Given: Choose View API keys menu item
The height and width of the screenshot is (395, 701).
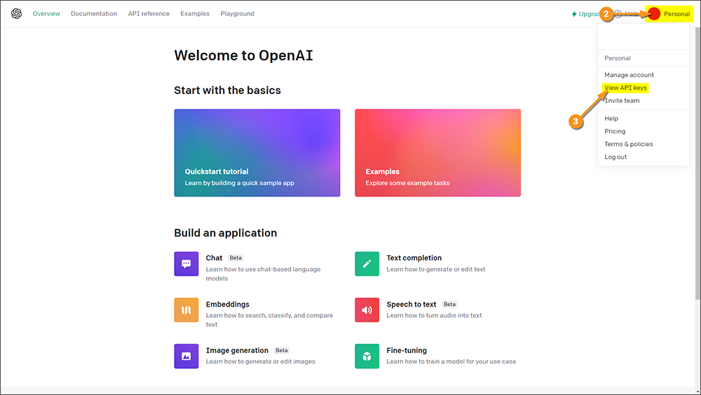Looking at the screenshot, I should [x=625, y=88].
